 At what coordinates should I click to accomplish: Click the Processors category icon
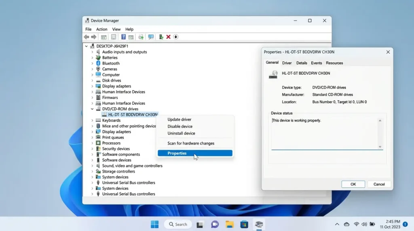pyautogui.click(x=98, y=143)
